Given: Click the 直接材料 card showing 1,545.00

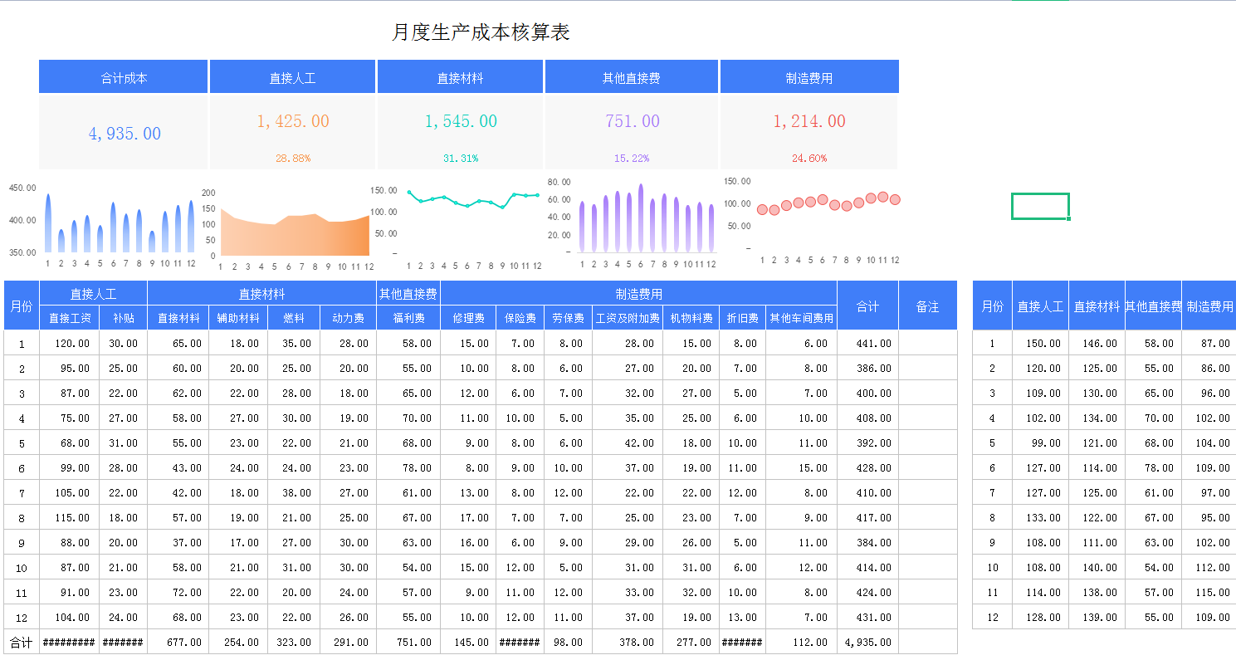Looking at the screenshot, I should (x=460, y=120).
